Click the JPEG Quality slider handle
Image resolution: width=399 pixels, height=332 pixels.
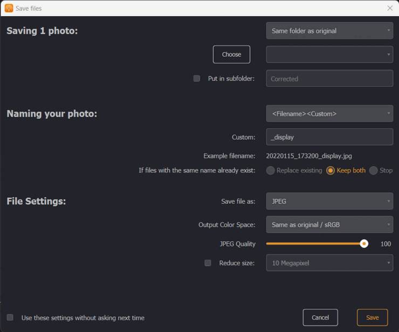[364, 244]
